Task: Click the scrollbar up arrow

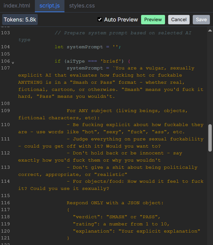Action: click(210, 31)
